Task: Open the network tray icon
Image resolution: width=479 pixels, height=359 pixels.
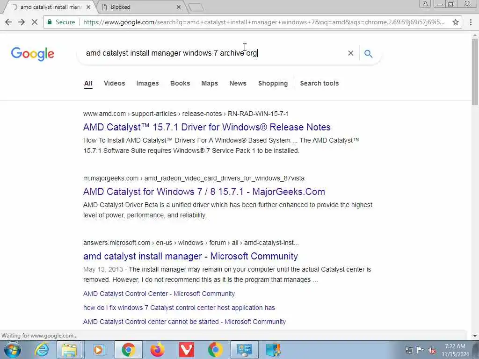Action: [409, 350]
